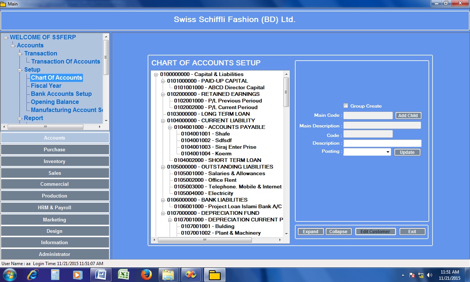Click the volume speaker tray icon
Viewport: 470px width, 282px height.
click(x=430, y=275)
